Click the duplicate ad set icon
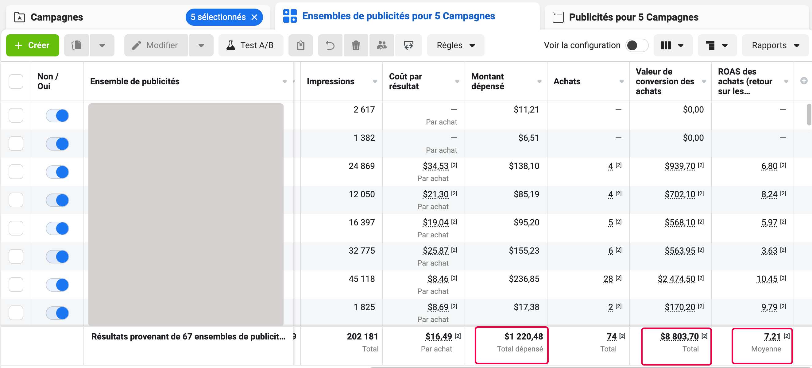The image size is (812, 368). click(x=76, y=45)
